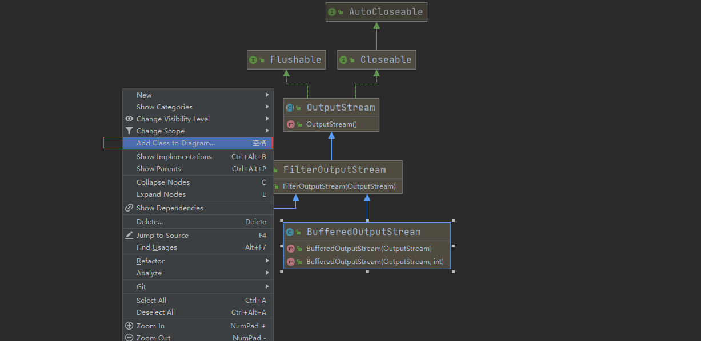Choose Deselect All

coord(198,312)
